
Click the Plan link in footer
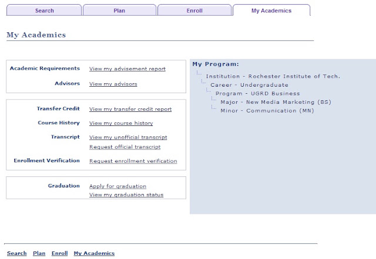[x=39, y=253]
